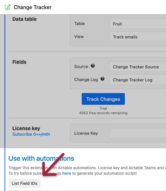Open the Change Tracker Log dropdown
The height and width of the screenshot is (191, 166).
tap(137, 80)
